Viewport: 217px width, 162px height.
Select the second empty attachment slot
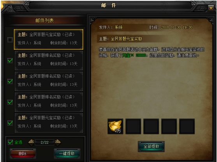133,126
